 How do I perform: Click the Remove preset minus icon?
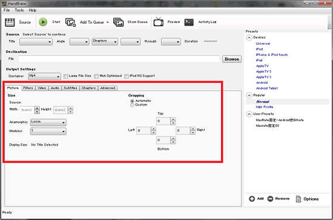point(270,199)
